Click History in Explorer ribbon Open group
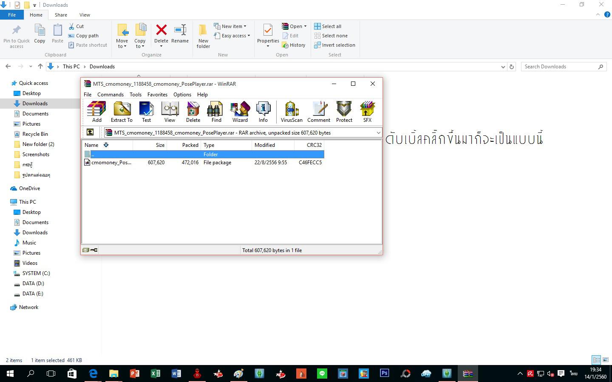 click(x=294, y=45)
